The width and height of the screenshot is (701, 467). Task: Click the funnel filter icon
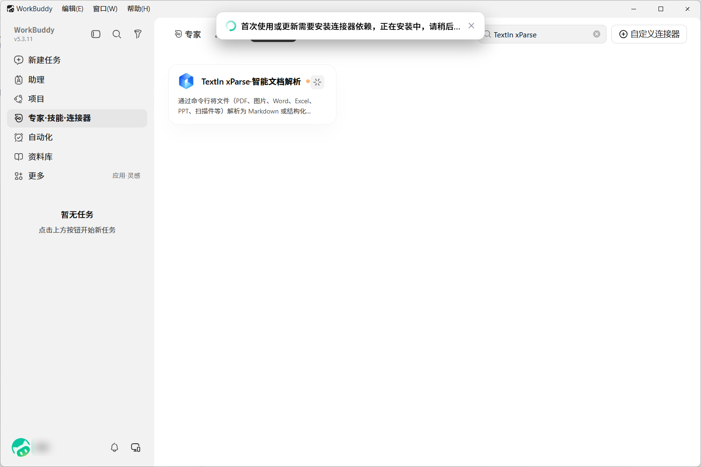138,34
